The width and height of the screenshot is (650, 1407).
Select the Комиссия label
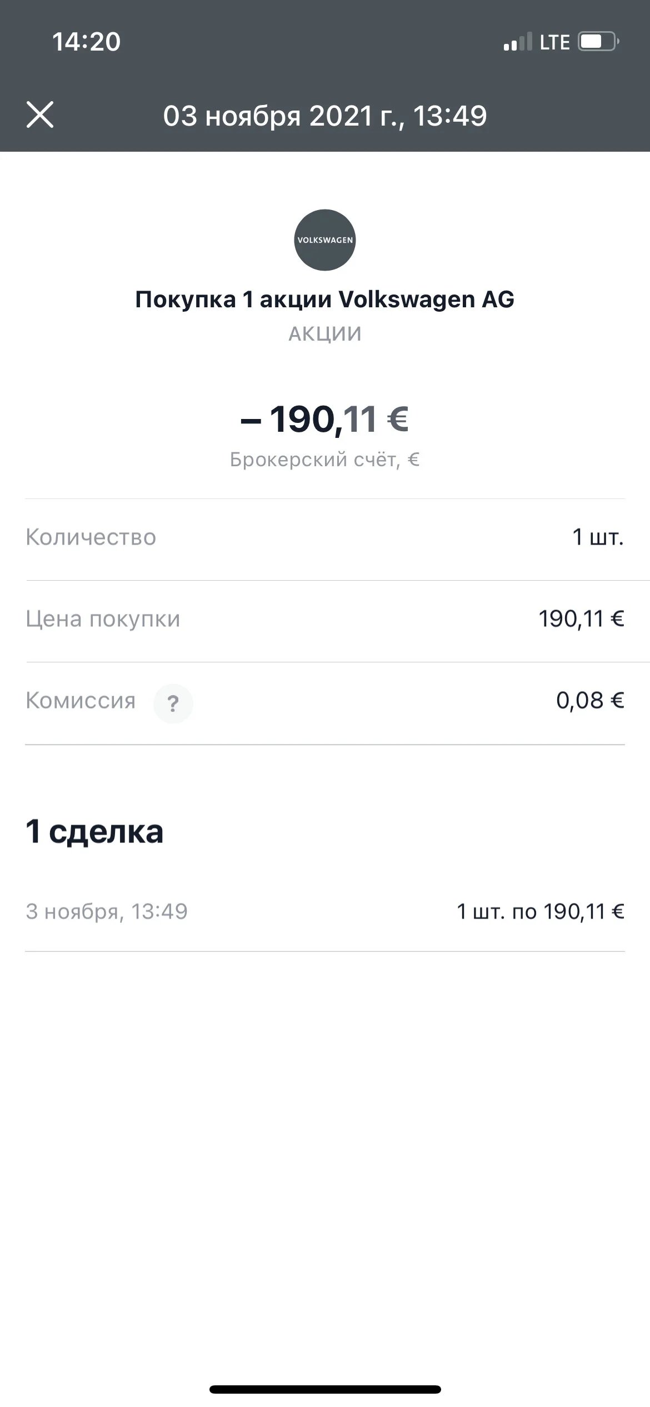(x=81, y=701)
